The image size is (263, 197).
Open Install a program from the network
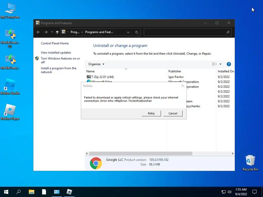(59, 70)
